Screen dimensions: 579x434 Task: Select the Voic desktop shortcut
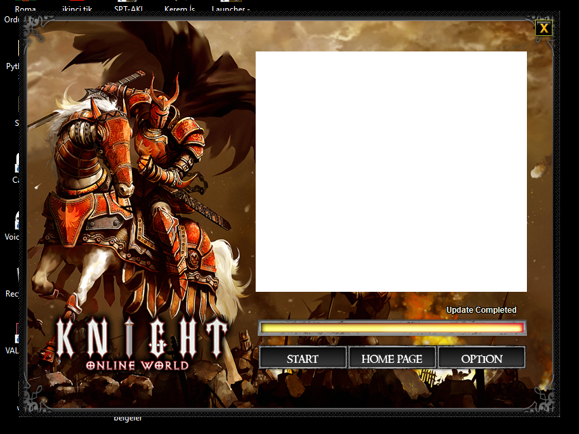[x=11, y=236]
